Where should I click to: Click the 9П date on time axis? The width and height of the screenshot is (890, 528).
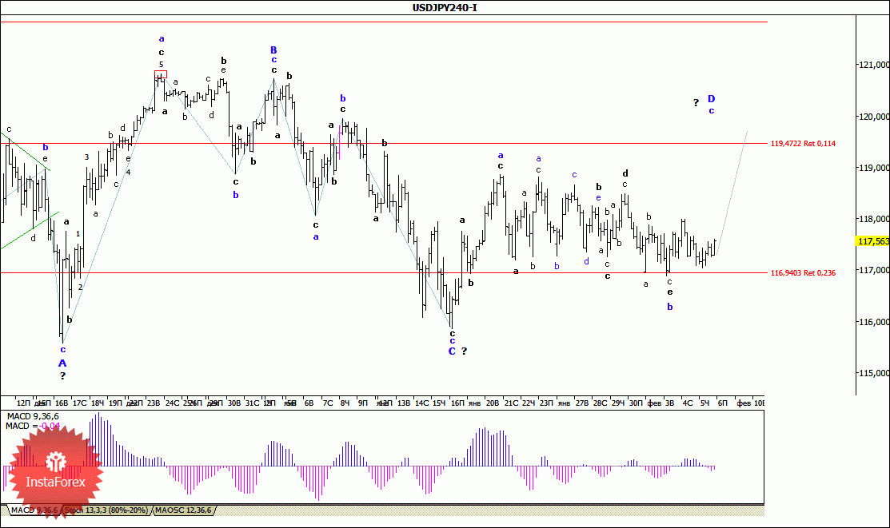coord(363,403)
